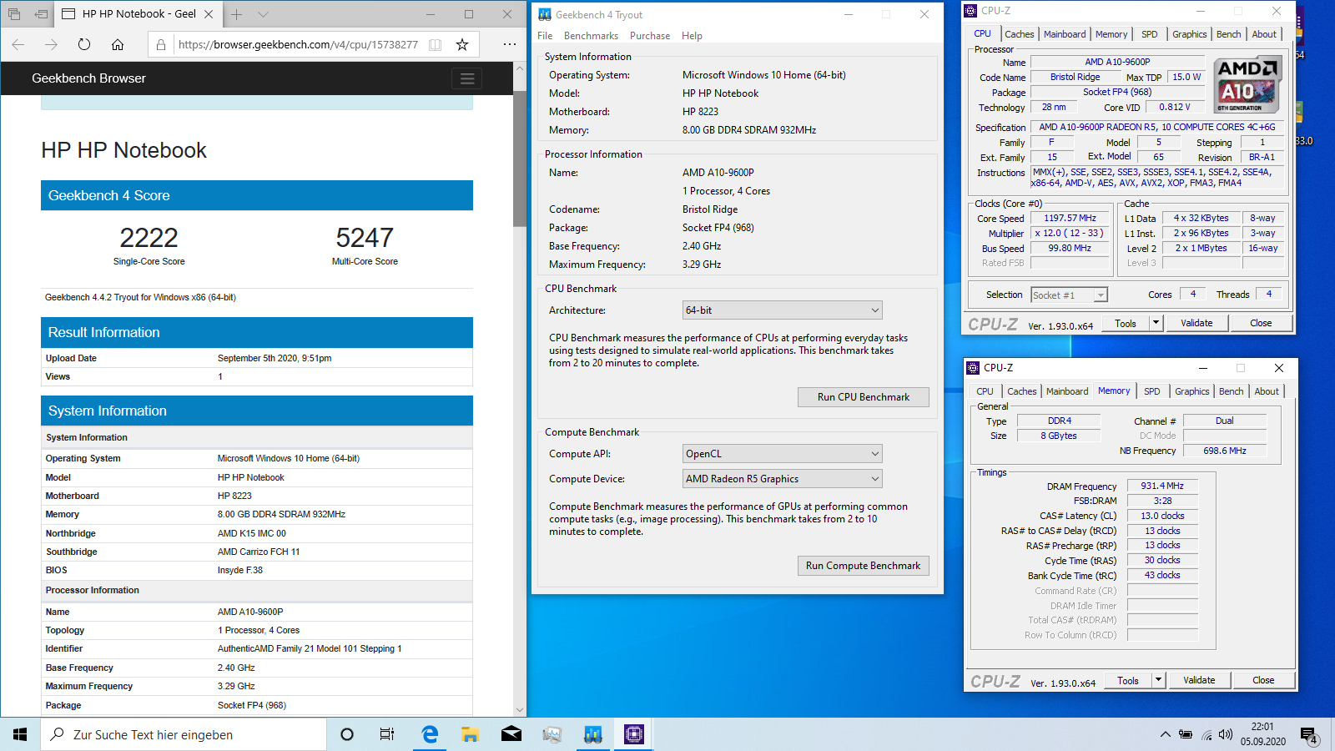Switch to CPU tab in lower CPU-Z

pos(985,391)
